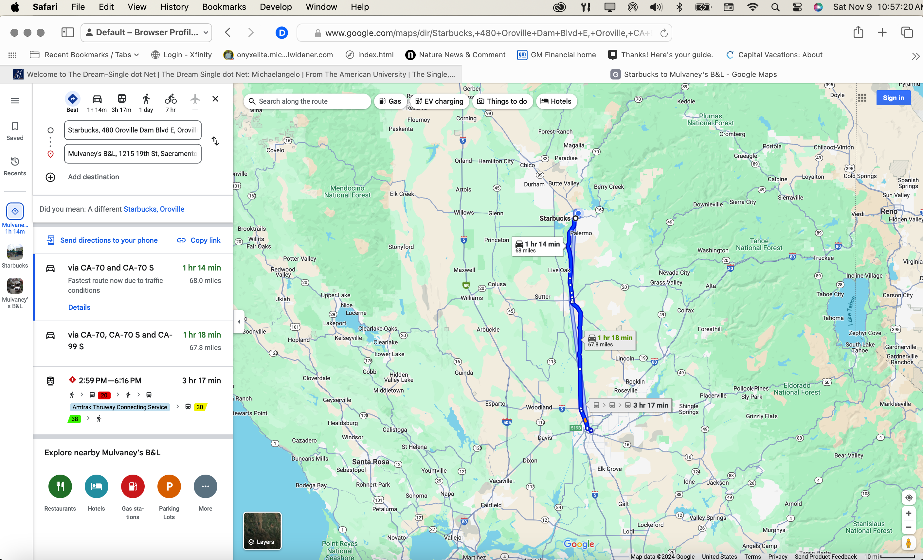Show hidden bookmarks overflow chevron

tap(915, 56)
